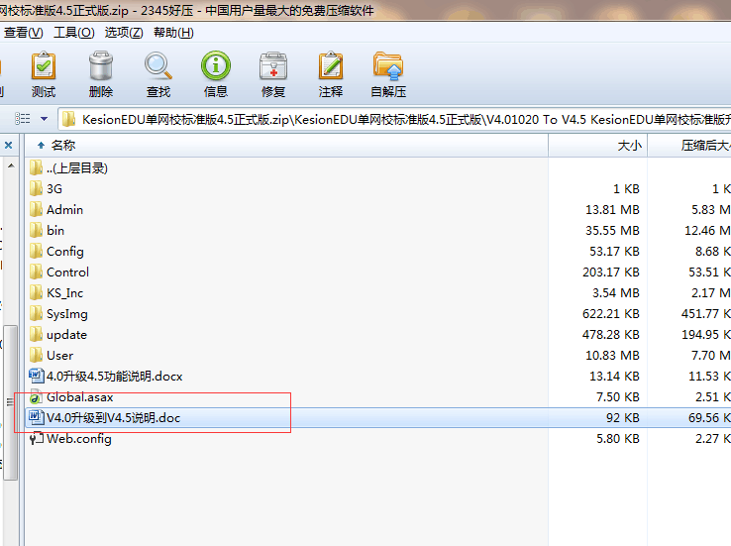Open the 工具(O) menu
731x546 pixels.
click(73, 33)
